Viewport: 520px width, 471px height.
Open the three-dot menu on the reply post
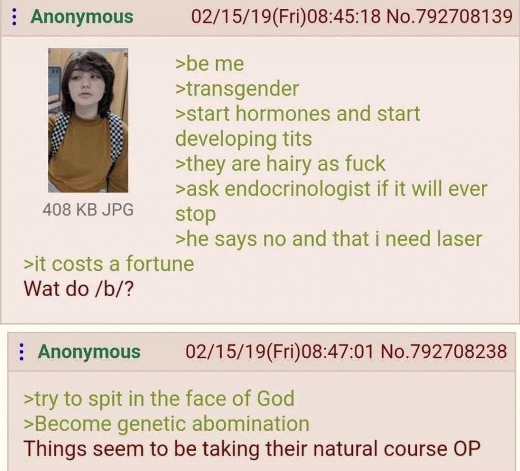(21, 352)
